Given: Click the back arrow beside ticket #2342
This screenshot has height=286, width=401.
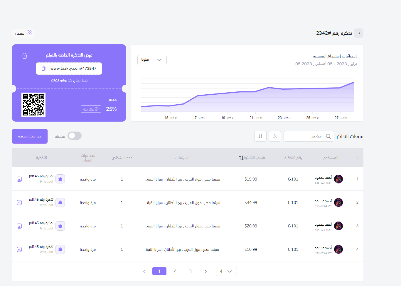Looking at the screenshot, I should click(359, 33).
